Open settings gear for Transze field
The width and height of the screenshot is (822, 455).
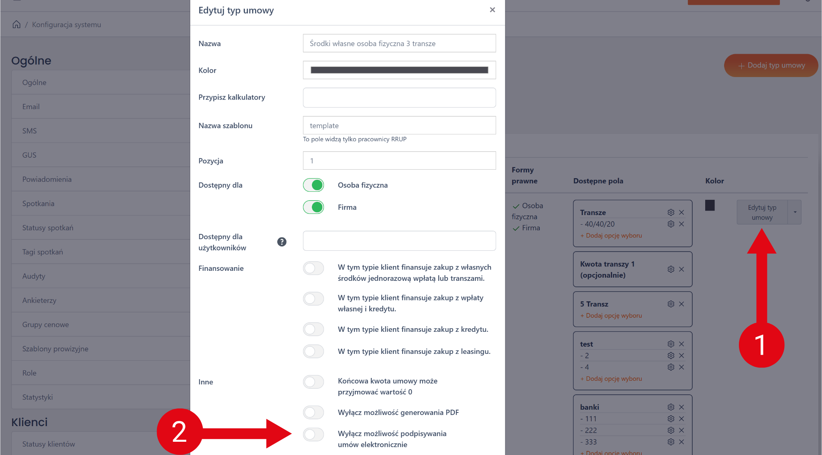point(671,212)
